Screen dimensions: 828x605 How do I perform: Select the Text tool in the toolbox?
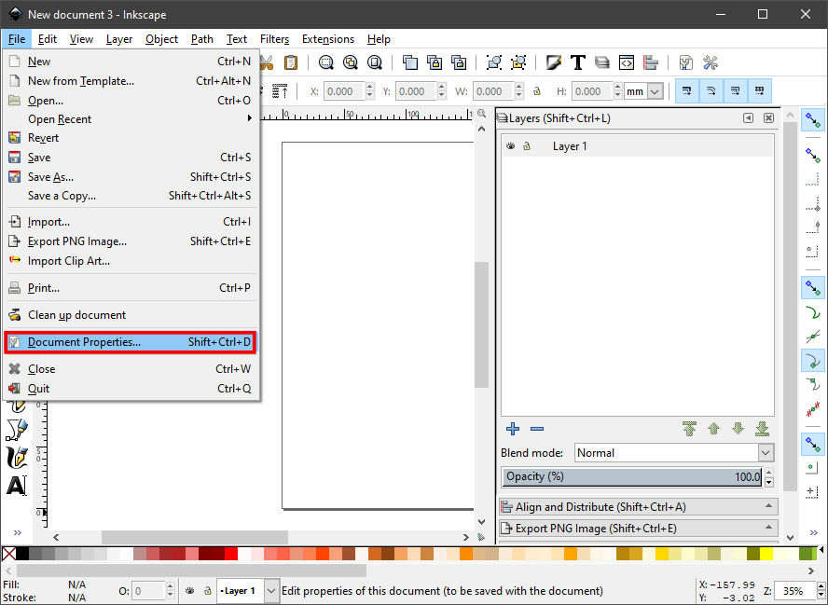(x=16, y=486)
